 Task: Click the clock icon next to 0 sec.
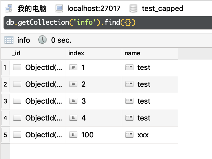pos(42,40)
